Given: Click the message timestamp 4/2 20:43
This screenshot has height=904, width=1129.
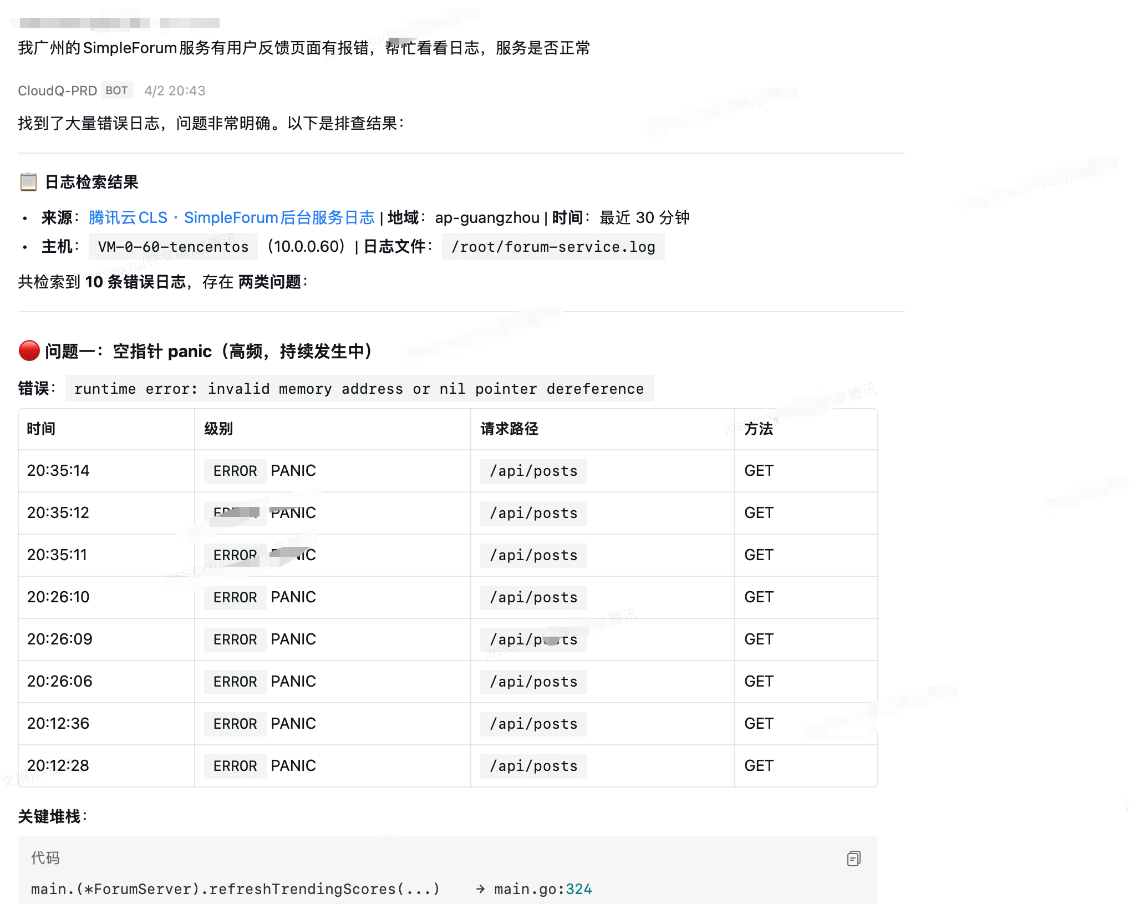Looking at the screenshot, I should (175, 90).
